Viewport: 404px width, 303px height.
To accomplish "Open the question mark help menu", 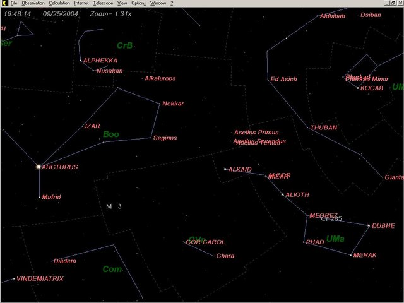I will pos(172,3).
